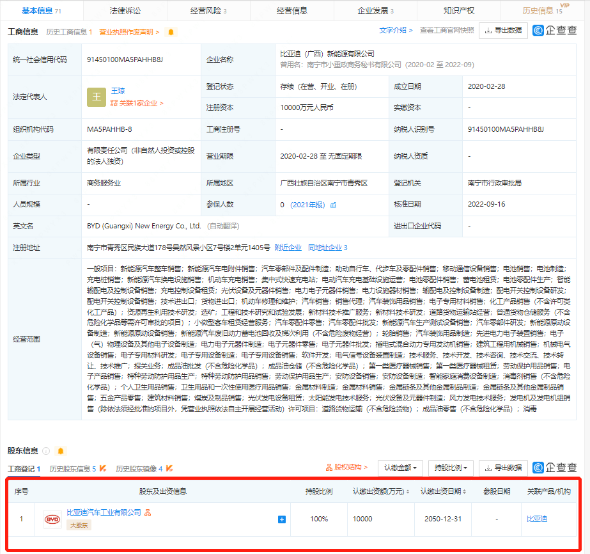Image resolution: width=590 pixels, height=554 pixels.
Task: Click the VIP badge icon beside 历史股东信息
Action: (x=103, y=468)
